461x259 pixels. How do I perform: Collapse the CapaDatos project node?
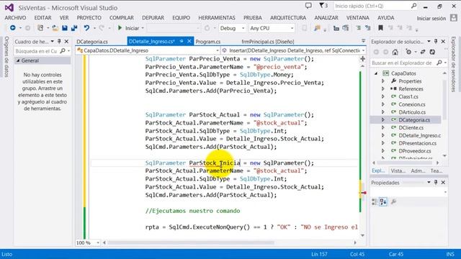[376, 73]
